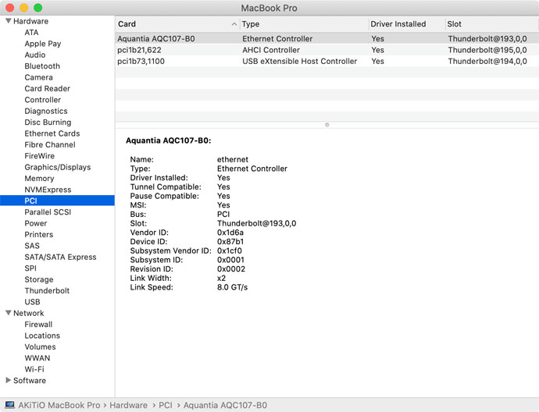Click the Slot column header

(491, 24)
